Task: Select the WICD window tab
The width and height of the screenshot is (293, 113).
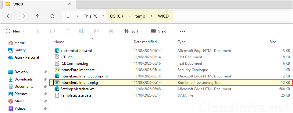Action: click(39, 4)
